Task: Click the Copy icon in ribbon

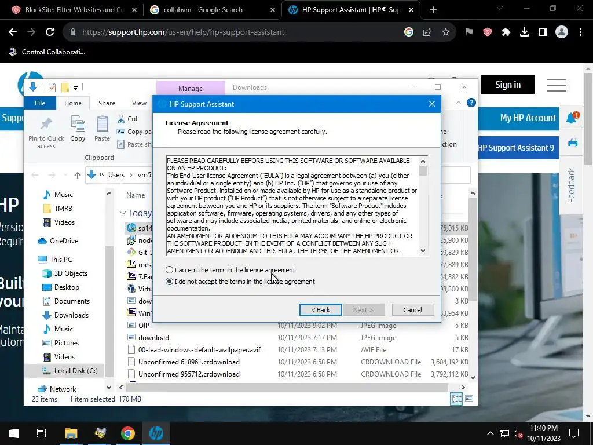Action: pos(78,124)
